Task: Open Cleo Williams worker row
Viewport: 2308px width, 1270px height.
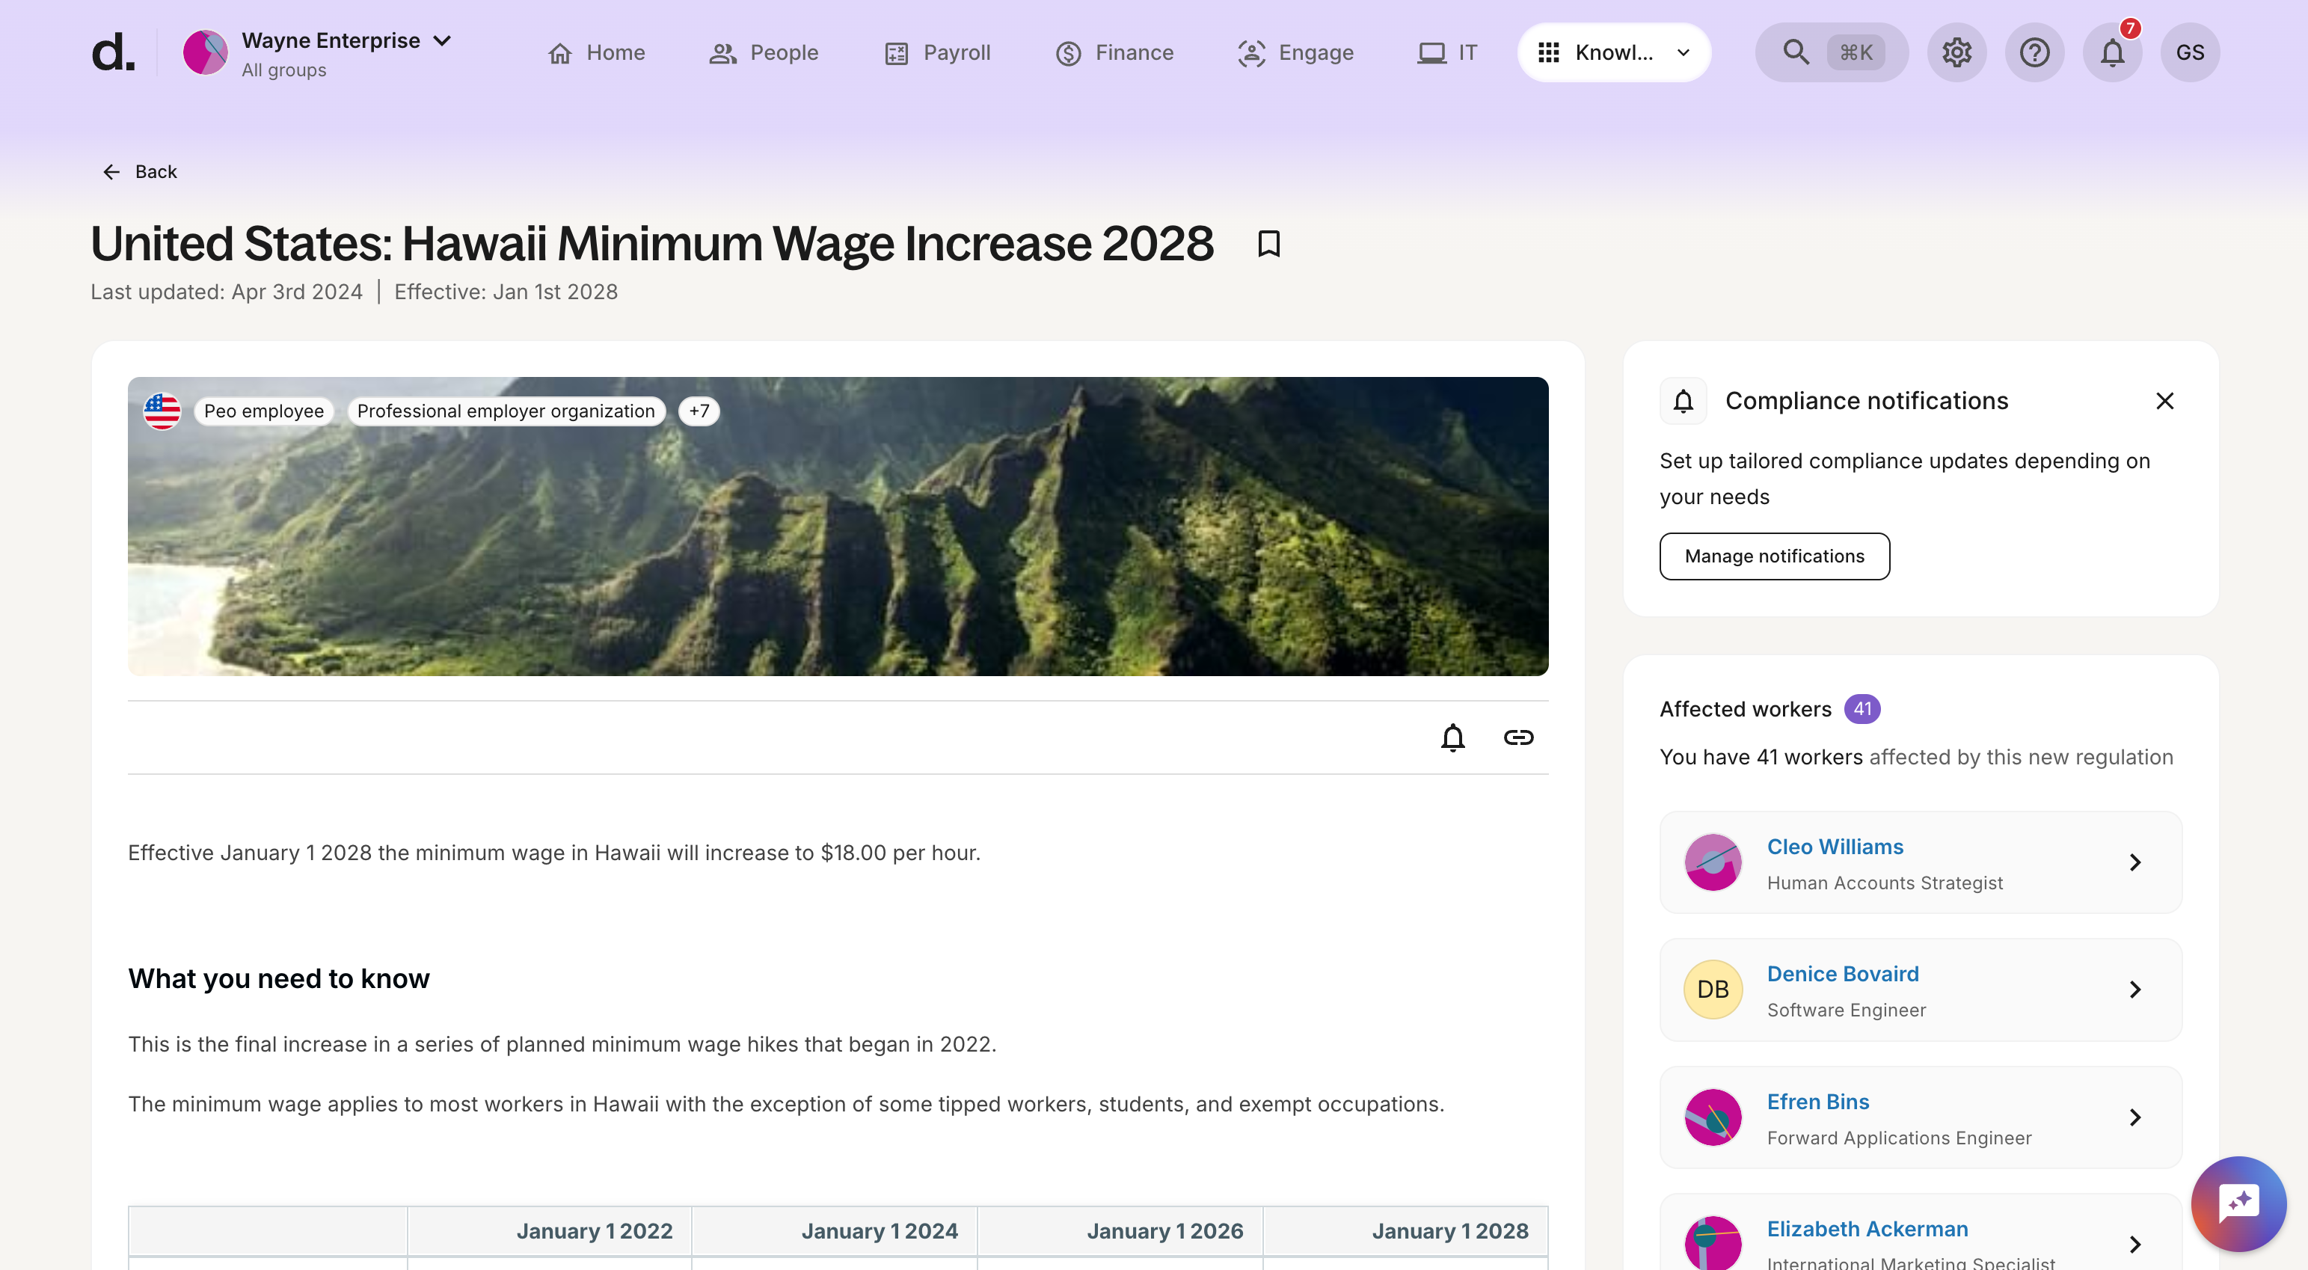Action: [1920, 862]
